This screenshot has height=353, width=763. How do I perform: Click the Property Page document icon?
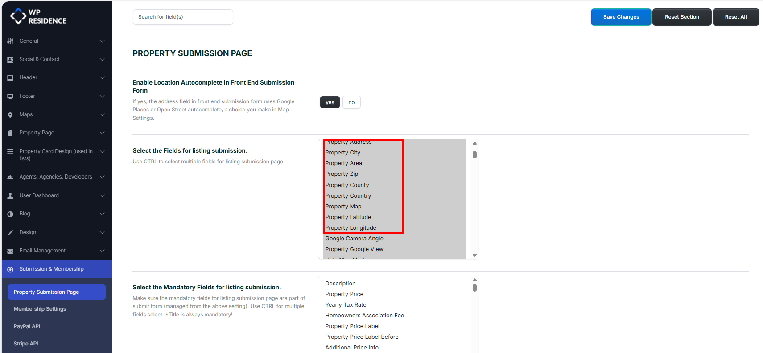(x=10, y=133)
